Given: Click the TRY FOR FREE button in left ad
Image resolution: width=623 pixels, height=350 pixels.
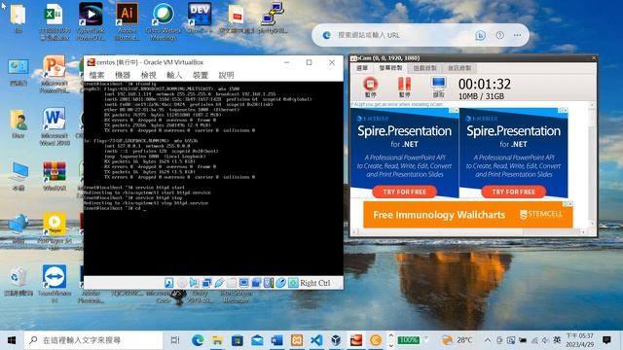Looking at the screenshot, I should pyautogui.click(x=405, y=192).
